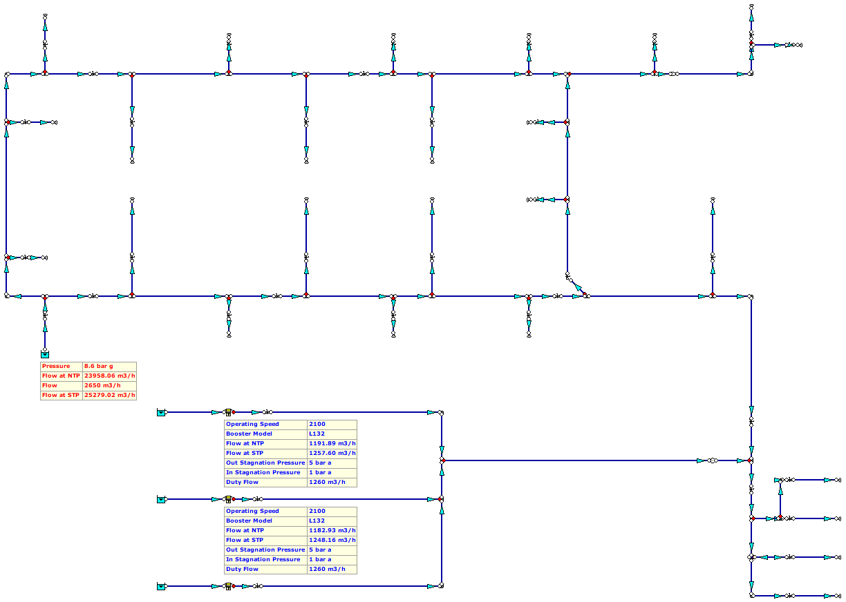Select the Booster Model L132 entry in top table
This screenshot has height=602, width=846.
pyautogui.click(x=318, y=434)
